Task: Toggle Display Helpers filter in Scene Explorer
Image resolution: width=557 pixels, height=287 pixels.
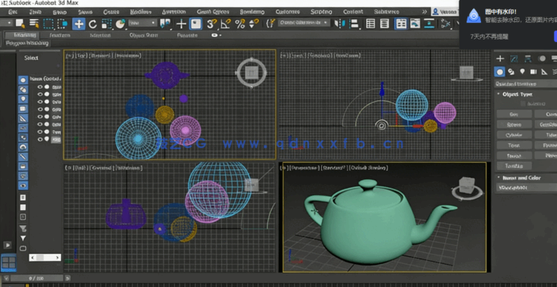Action: pyautogui.click(x=23, y=119)
